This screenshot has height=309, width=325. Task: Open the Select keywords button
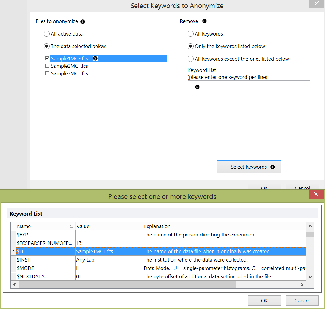click(x=249, y=167)
